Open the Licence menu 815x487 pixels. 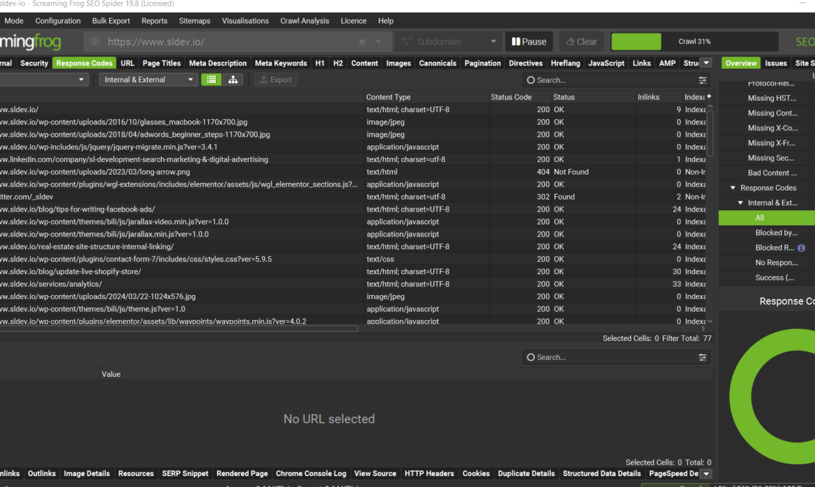click(x=353, y=21)
